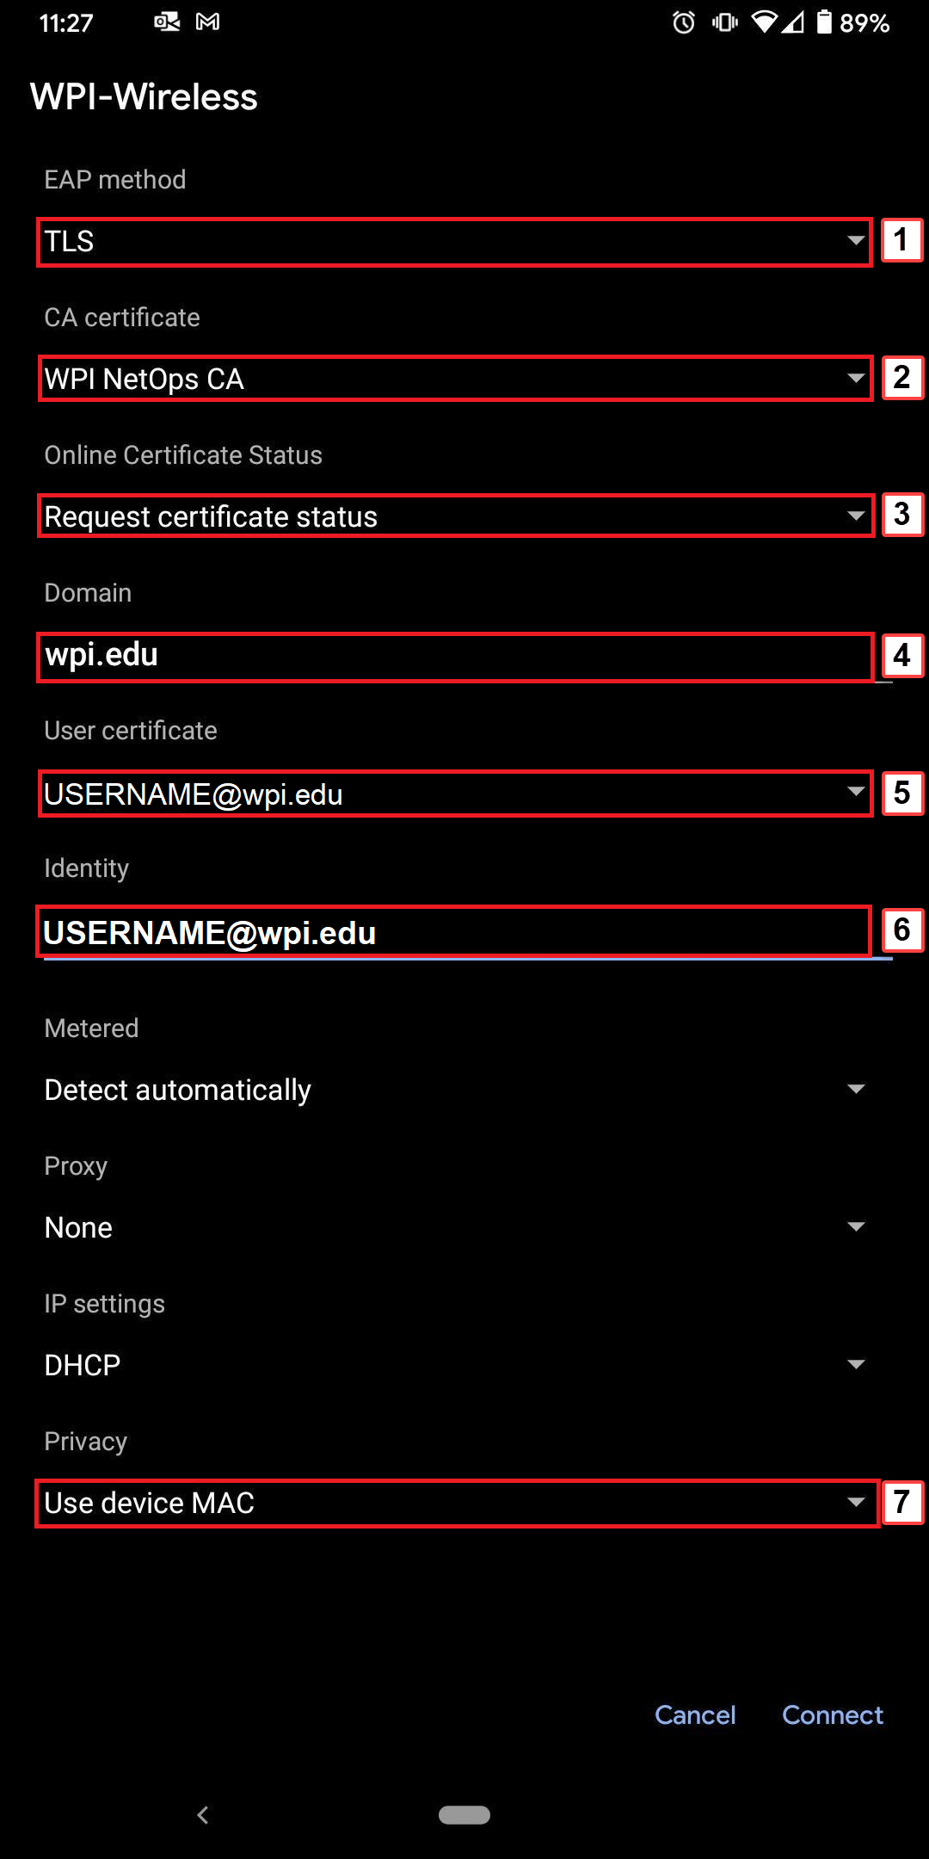Tap the home gesture pill
The height and width of the screenshot is (1859, 929).
tap(464, 1814)
